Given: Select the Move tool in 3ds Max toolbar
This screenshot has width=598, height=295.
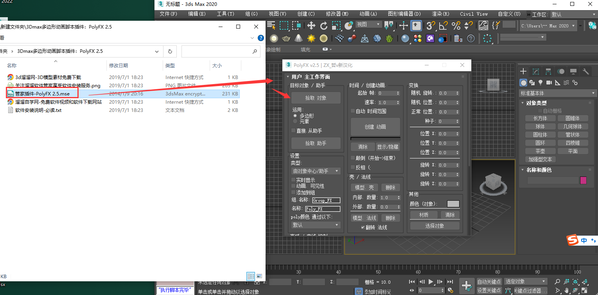Looking at the screenshot, I should pos(311,26).
